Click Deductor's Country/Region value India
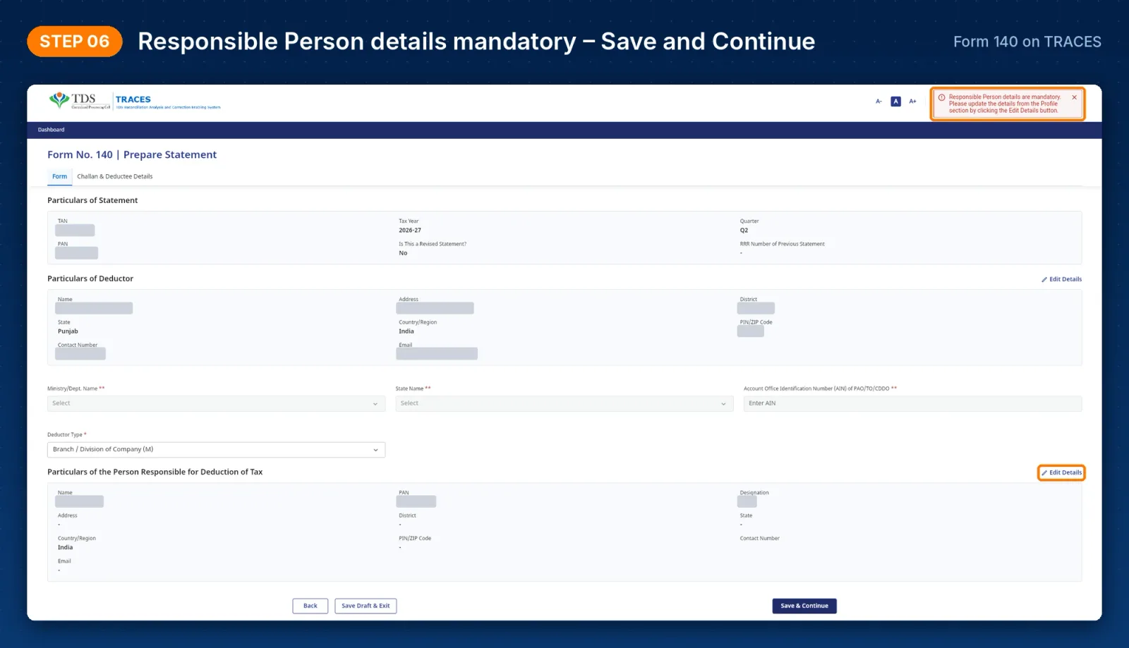The image size is (1129, 648). point(406,331)
